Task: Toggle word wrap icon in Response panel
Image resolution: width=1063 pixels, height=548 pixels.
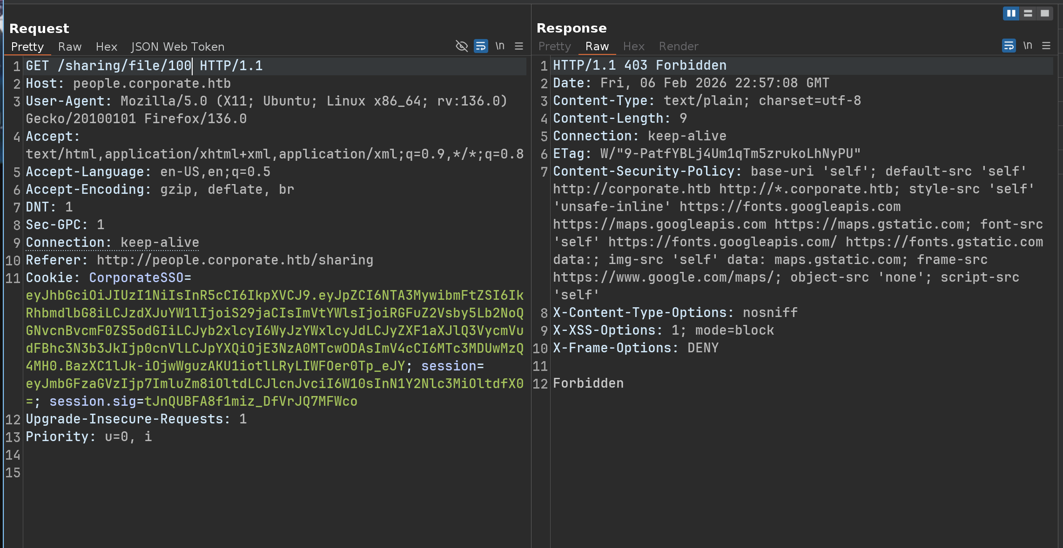Action: coord(1009,46)
